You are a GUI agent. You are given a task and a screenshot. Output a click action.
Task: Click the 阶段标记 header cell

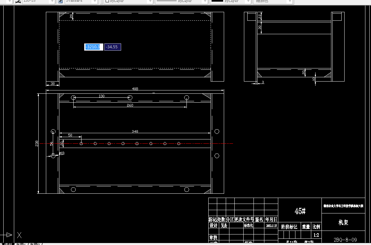tap(289, 227)
